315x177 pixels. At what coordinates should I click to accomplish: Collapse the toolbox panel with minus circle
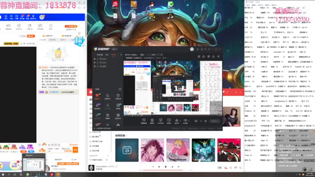pyautogui.click(x=120, y=89)
